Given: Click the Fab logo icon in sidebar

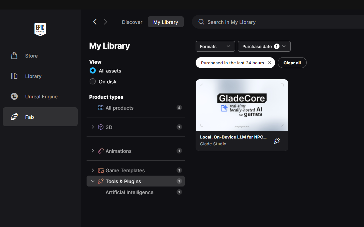Looking at the screenshot, I should (14, 117).
